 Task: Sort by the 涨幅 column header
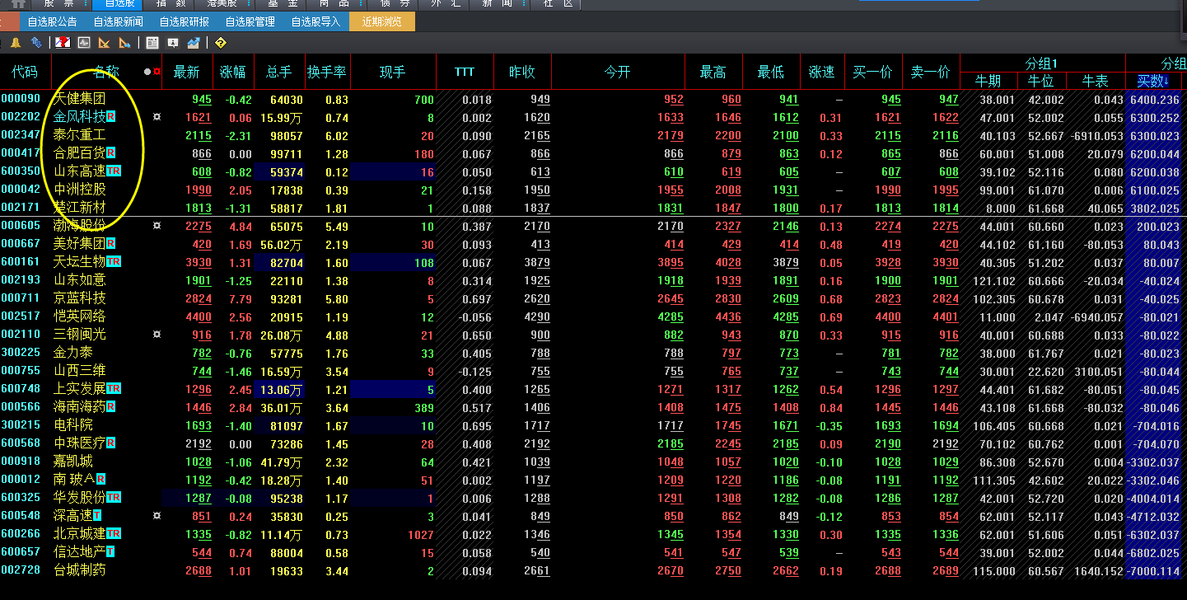click(x=232, y=73)
